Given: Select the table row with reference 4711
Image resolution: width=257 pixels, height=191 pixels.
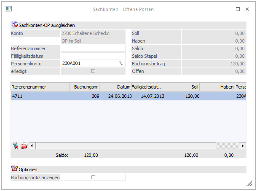Looking at the screenshot, I should click(x=126, y=96).
